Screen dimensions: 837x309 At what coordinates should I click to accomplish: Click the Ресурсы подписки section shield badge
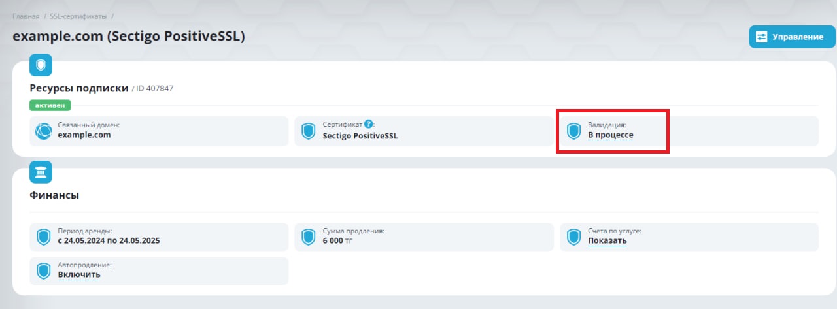pos(41,65)
